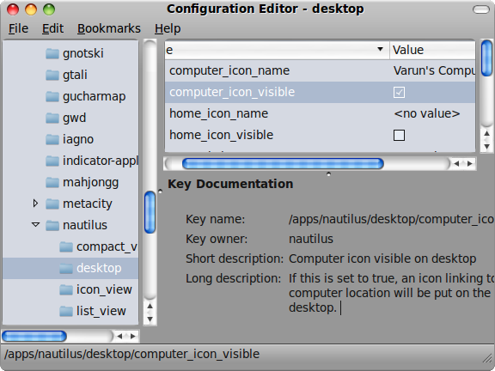Select the home_icon_name key

pos(219,113)
